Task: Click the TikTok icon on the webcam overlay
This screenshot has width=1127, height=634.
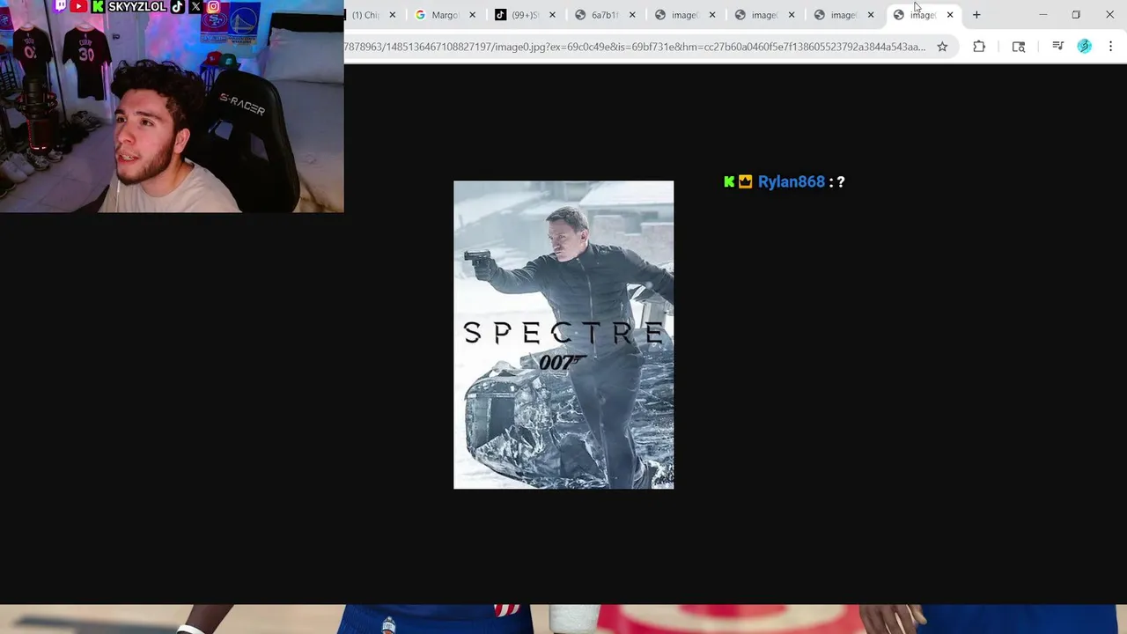Action: [x=177, y=6]
